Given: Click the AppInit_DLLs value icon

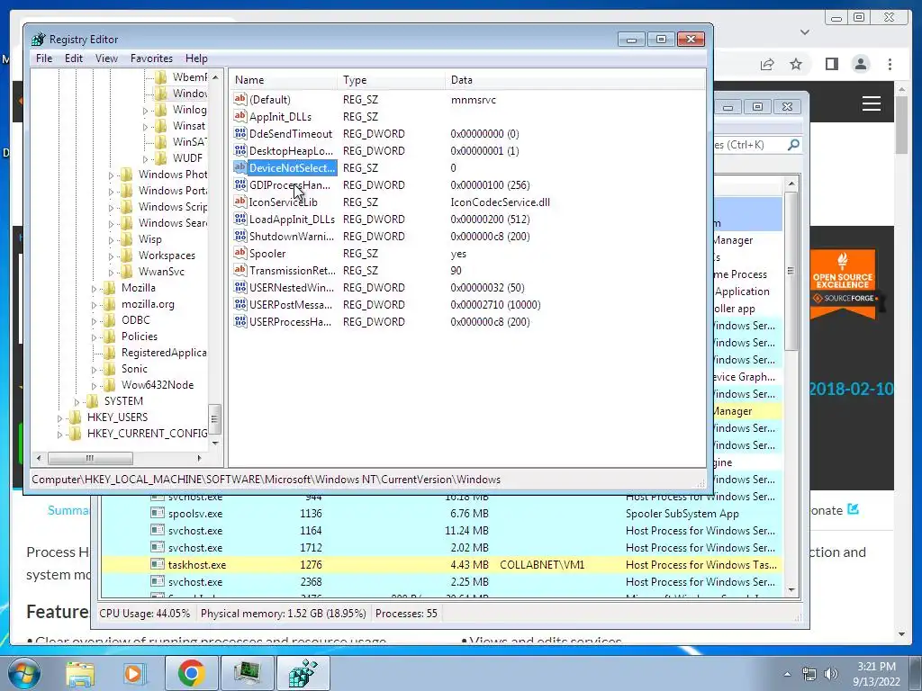Looking at the screenshot, I should point(240,116).
